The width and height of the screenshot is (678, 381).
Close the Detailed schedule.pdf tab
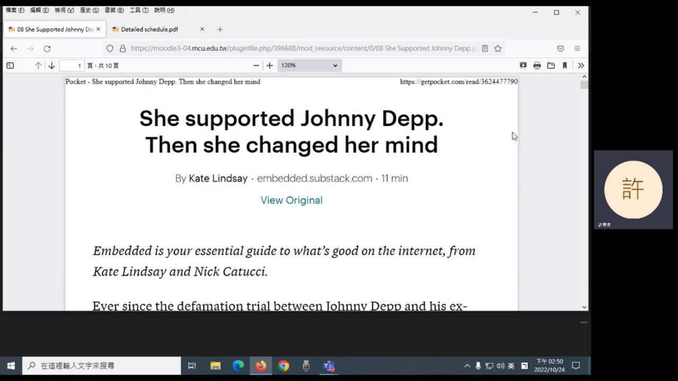coord(202,30)
